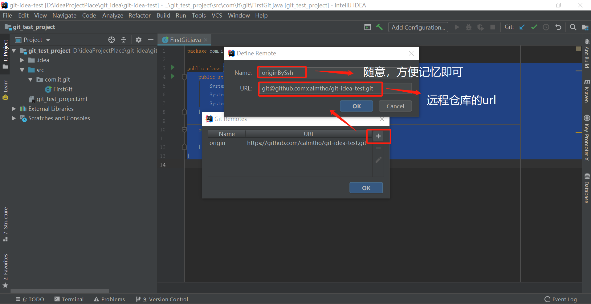Open the Navigate menu

point(64,15)
